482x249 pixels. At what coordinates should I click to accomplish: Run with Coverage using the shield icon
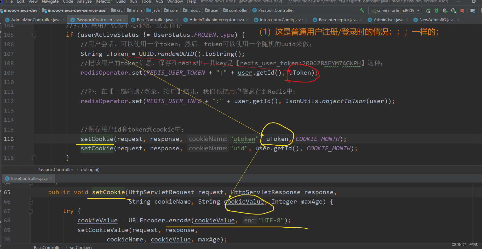click(445, 10)
